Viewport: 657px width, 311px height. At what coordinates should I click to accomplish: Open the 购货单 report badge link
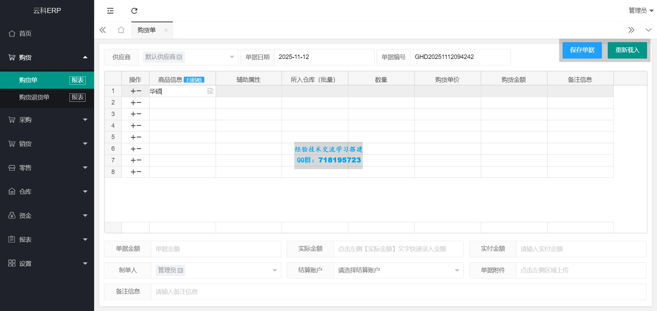point(77,80)
